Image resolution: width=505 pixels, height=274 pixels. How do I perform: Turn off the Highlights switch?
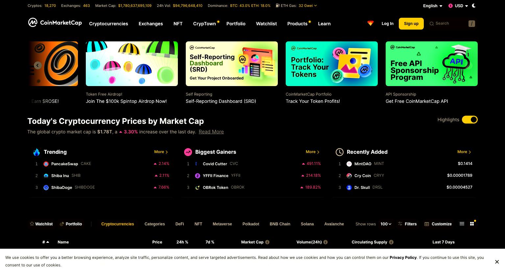pos(470,120)
